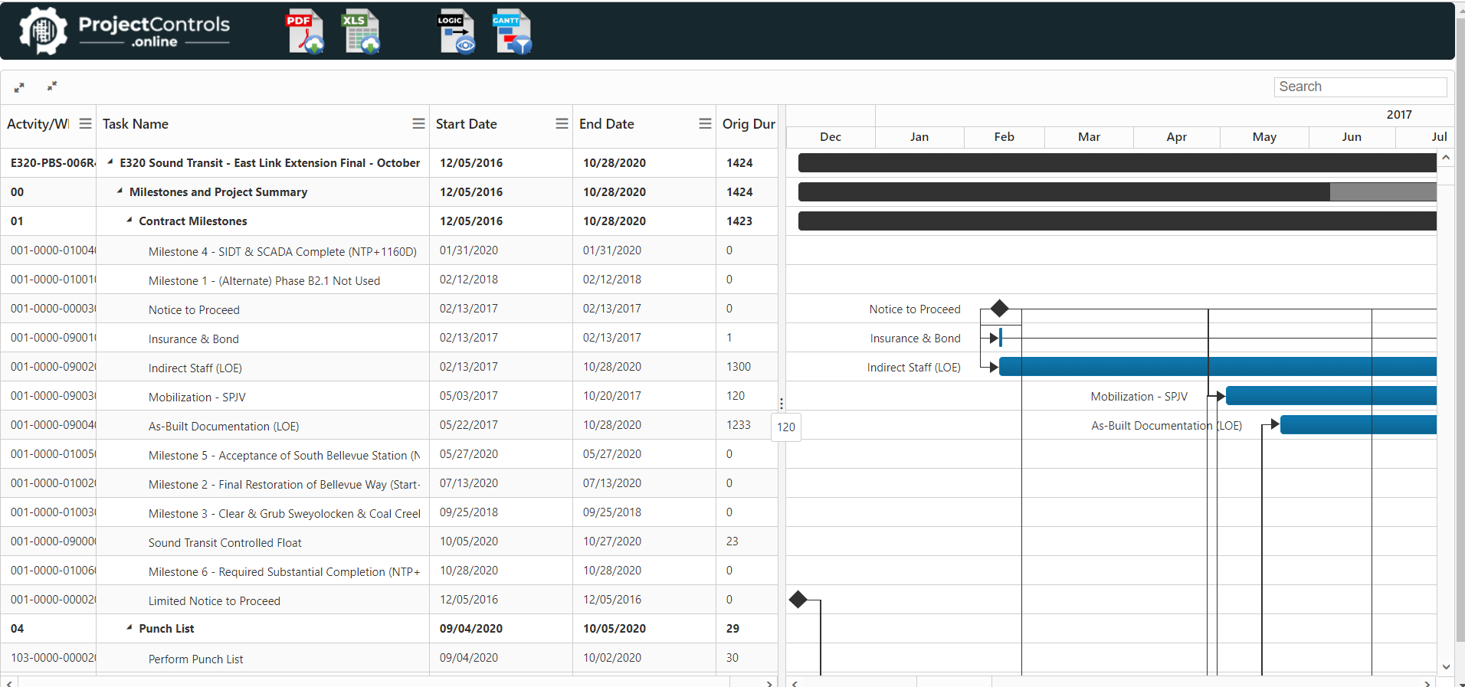
Task: Click gantt horizontal scrollbar left arrow
Action: [x=795, y=682]
